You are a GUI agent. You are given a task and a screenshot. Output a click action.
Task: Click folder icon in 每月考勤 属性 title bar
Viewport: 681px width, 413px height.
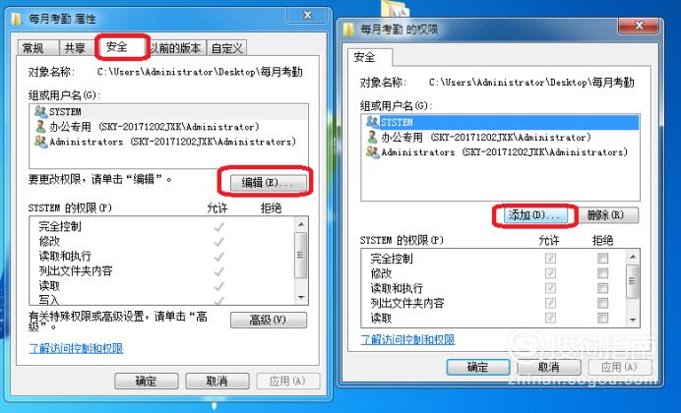click(17, 19)
